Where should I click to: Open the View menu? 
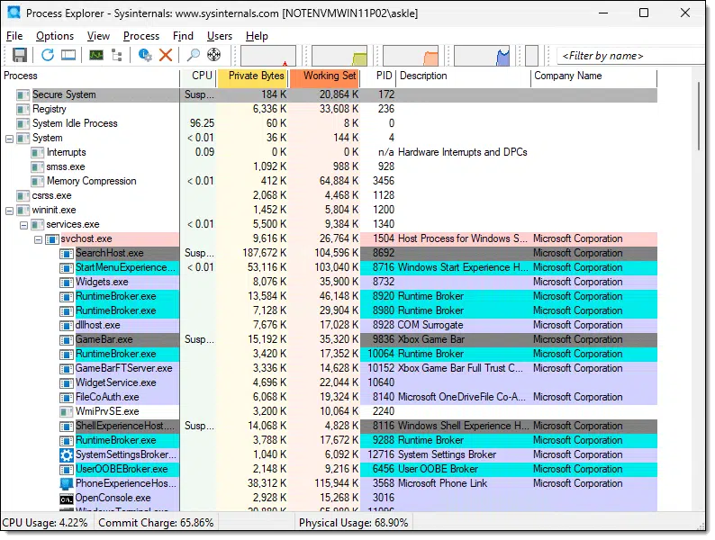98,36
